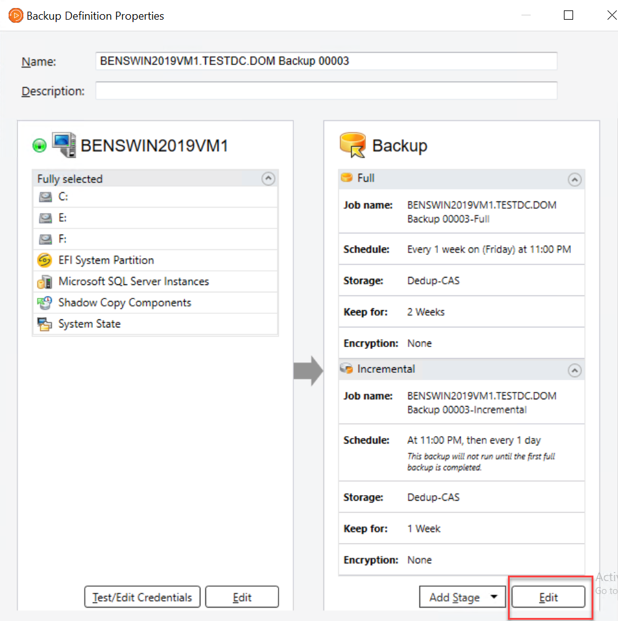The image size is (618, 621).
Task: Select the System State text
Action: click(x=90, y=324)
